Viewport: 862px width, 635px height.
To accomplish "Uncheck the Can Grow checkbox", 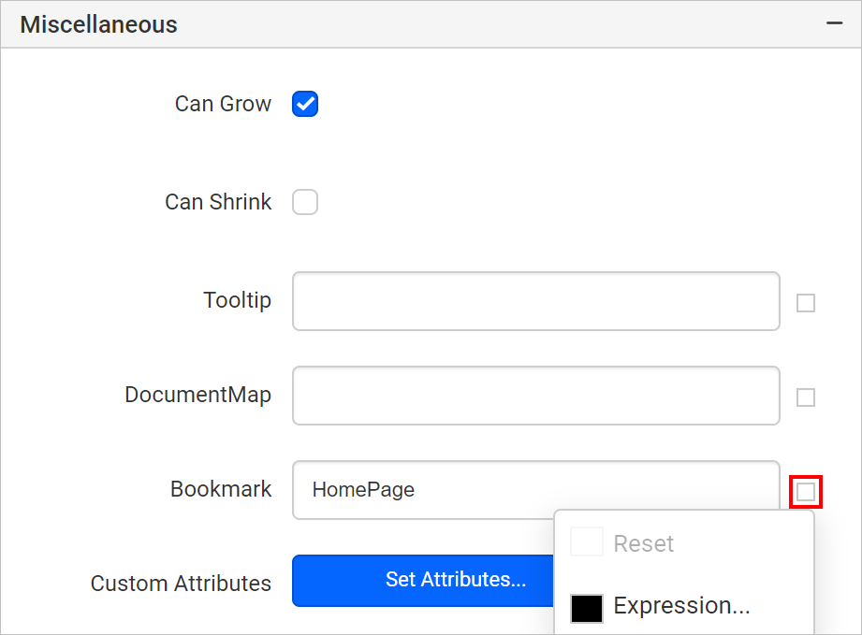I will (x=305, y=104).
